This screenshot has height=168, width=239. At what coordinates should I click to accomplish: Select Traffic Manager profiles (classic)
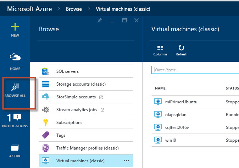click(87, 148)
